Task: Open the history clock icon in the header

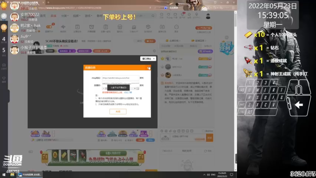Action: [162, 15]
